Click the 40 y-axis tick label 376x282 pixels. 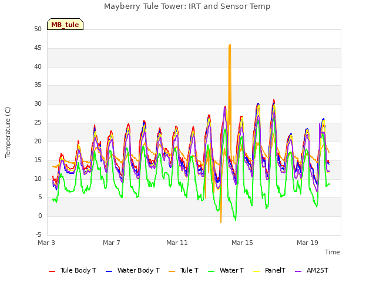pyautogui.click(x=38, y=66)
